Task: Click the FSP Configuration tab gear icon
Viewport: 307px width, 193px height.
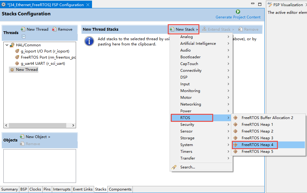Action: click(x=3, y=5)
